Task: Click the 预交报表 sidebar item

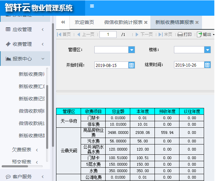Action: [x=22, y=162]
